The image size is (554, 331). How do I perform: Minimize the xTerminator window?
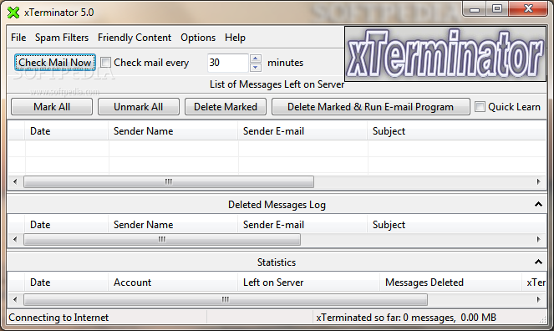[475, 9]
